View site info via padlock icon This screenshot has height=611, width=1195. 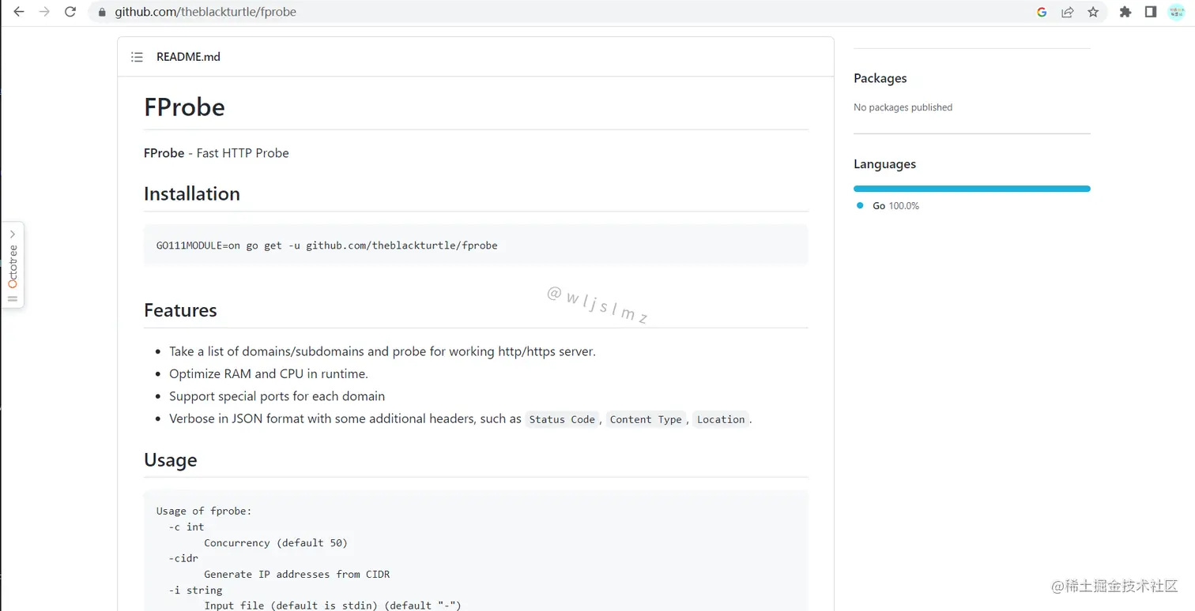[x=101, y=13]
